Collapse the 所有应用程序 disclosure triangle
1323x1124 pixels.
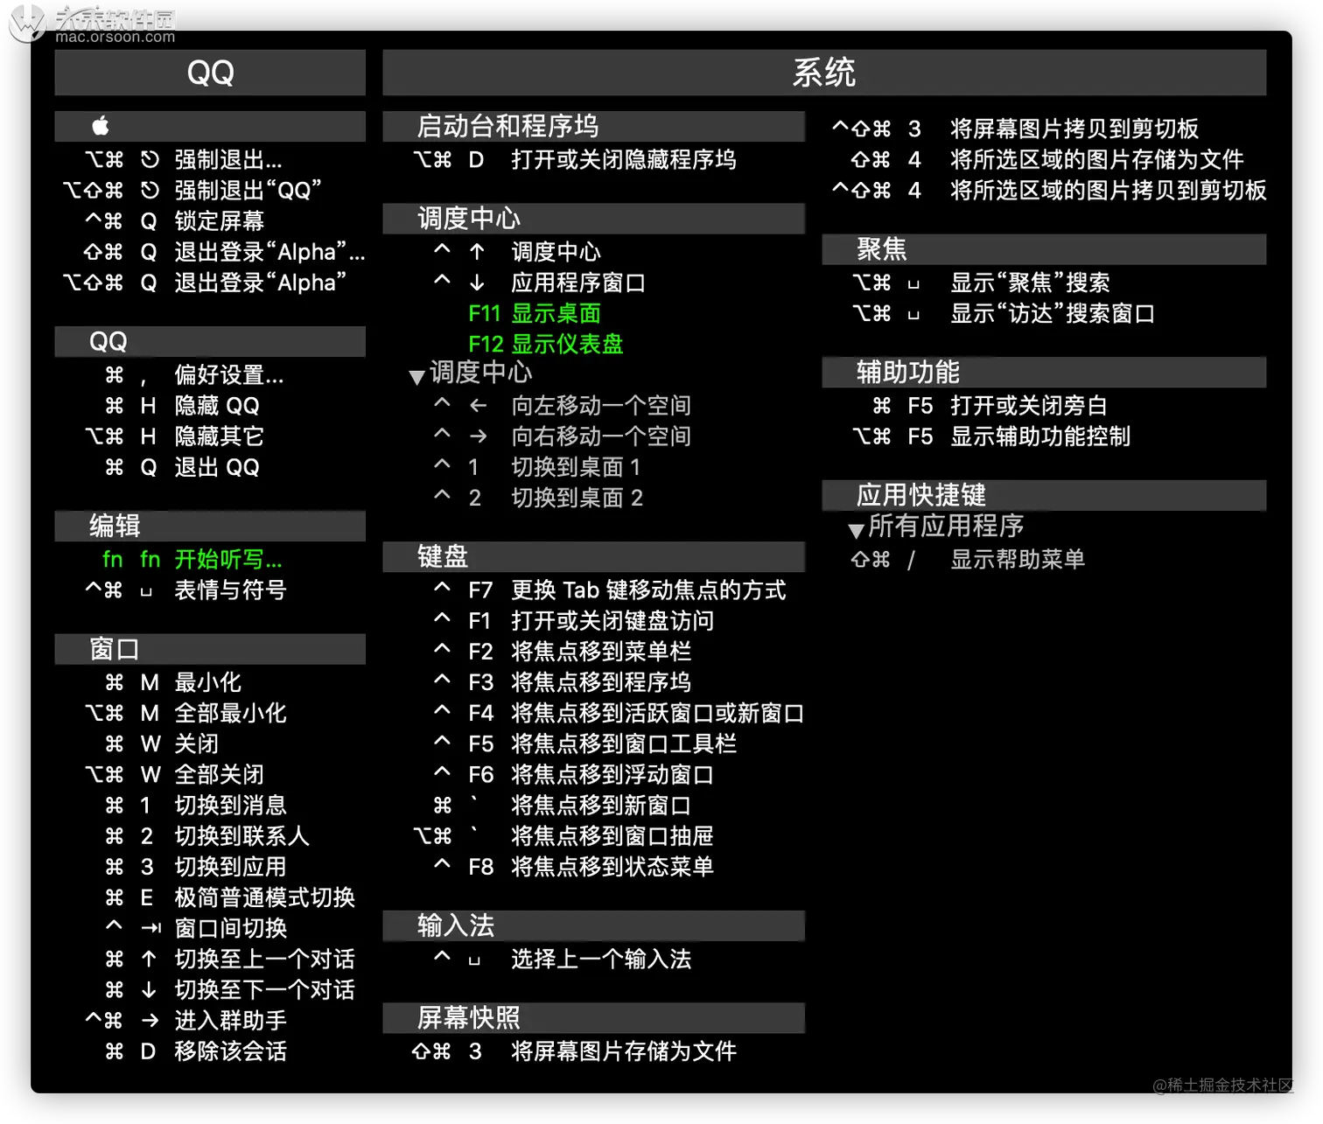tap(857, 530)
